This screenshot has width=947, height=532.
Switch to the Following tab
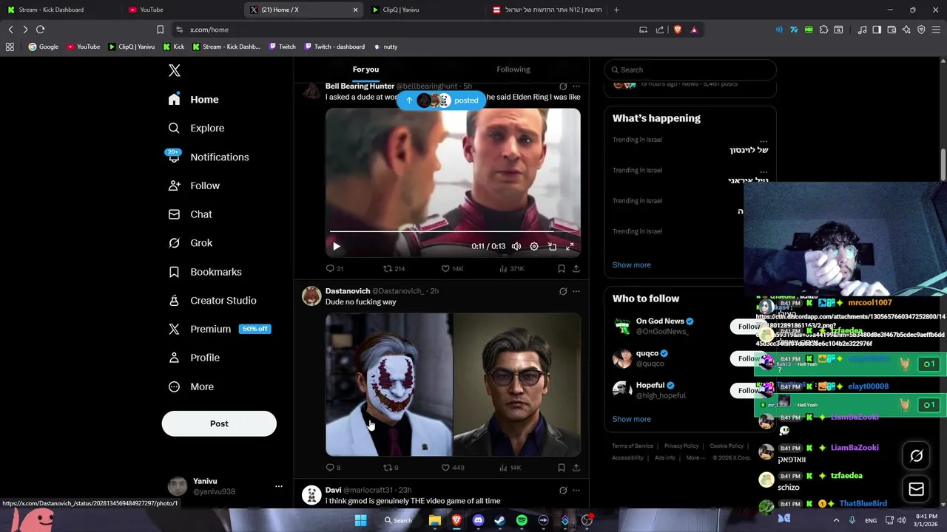[513, 69]
